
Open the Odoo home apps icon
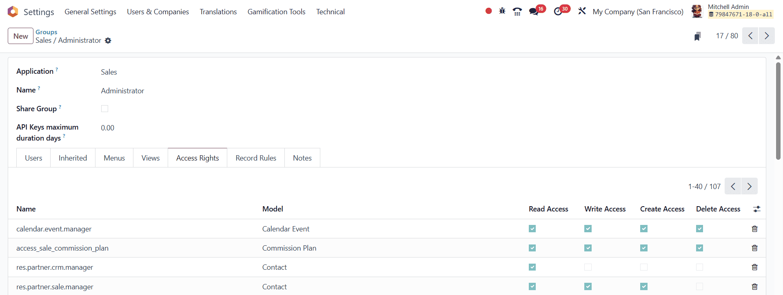point(13,11)
